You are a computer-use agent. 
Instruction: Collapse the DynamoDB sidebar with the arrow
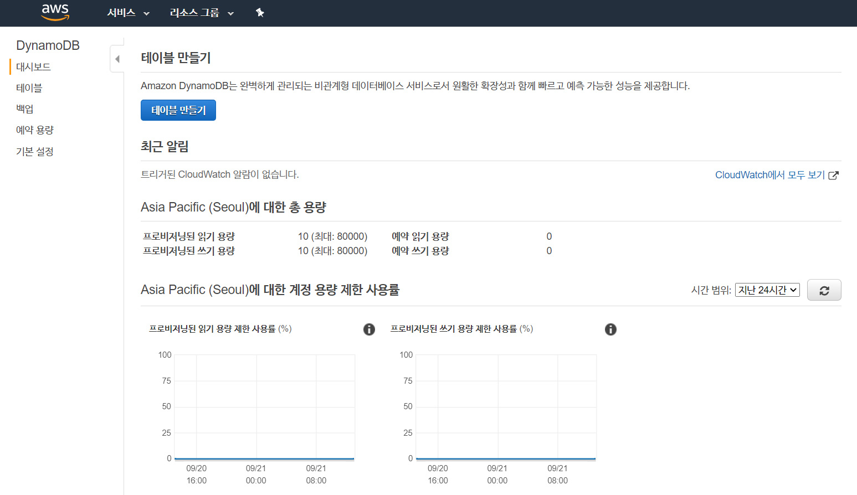point(117,59)
